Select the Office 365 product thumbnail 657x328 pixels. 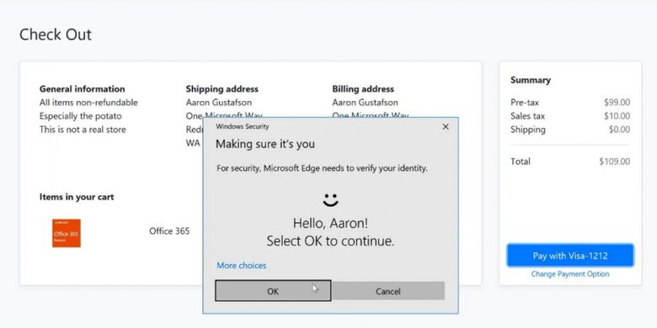point(67,233)
